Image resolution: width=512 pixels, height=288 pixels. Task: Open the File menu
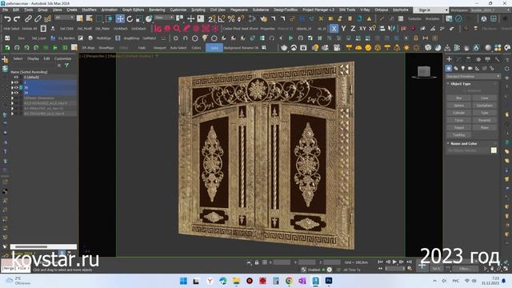pos(6,10)
